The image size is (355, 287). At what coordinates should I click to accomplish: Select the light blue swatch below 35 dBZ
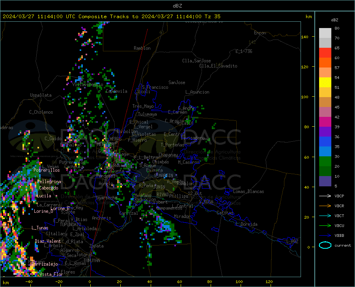(x=325, y=152)
